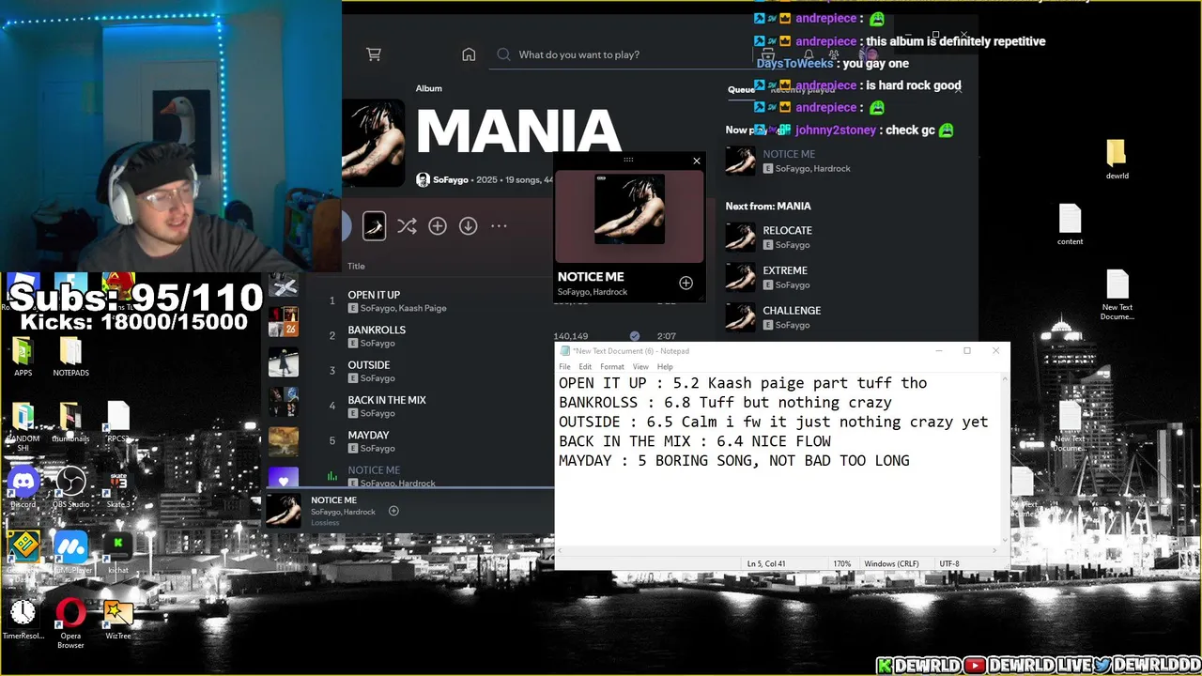
Task: Add NOTICE ME in the now-playing bar
Action: tap(393, 511)
